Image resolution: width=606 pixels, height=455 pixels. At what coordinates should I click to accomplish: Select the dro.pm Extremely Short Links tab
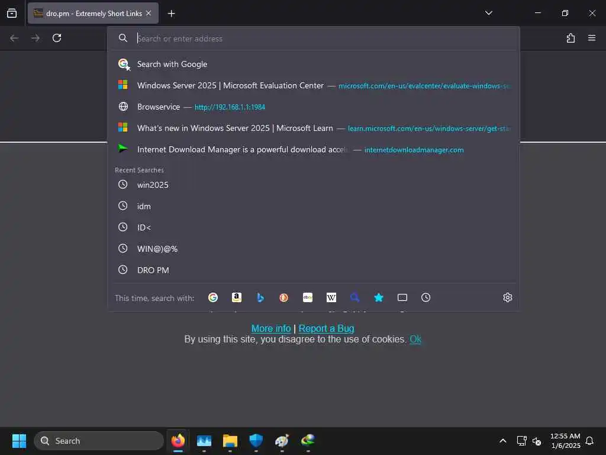93,13
